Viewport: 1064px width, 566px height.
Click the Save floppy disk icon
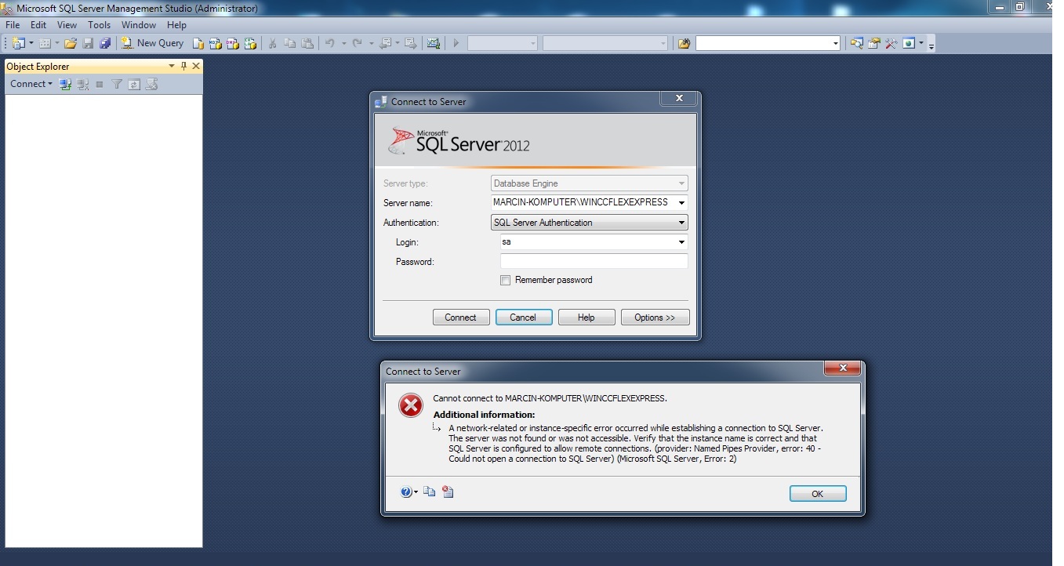88,43
